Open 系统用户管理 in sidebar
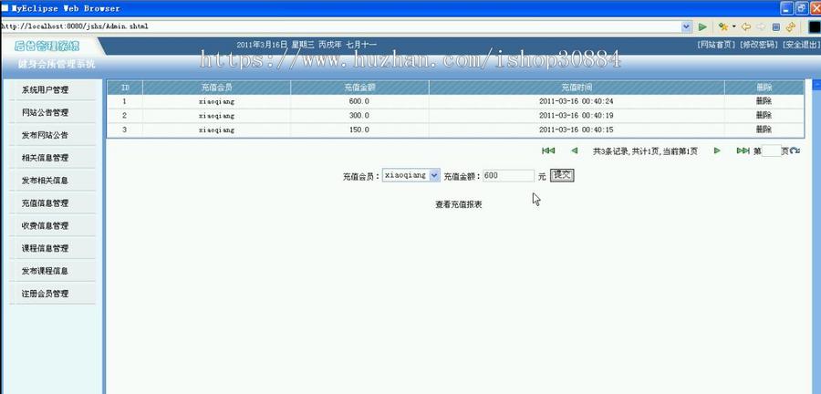 pos(45,90)
